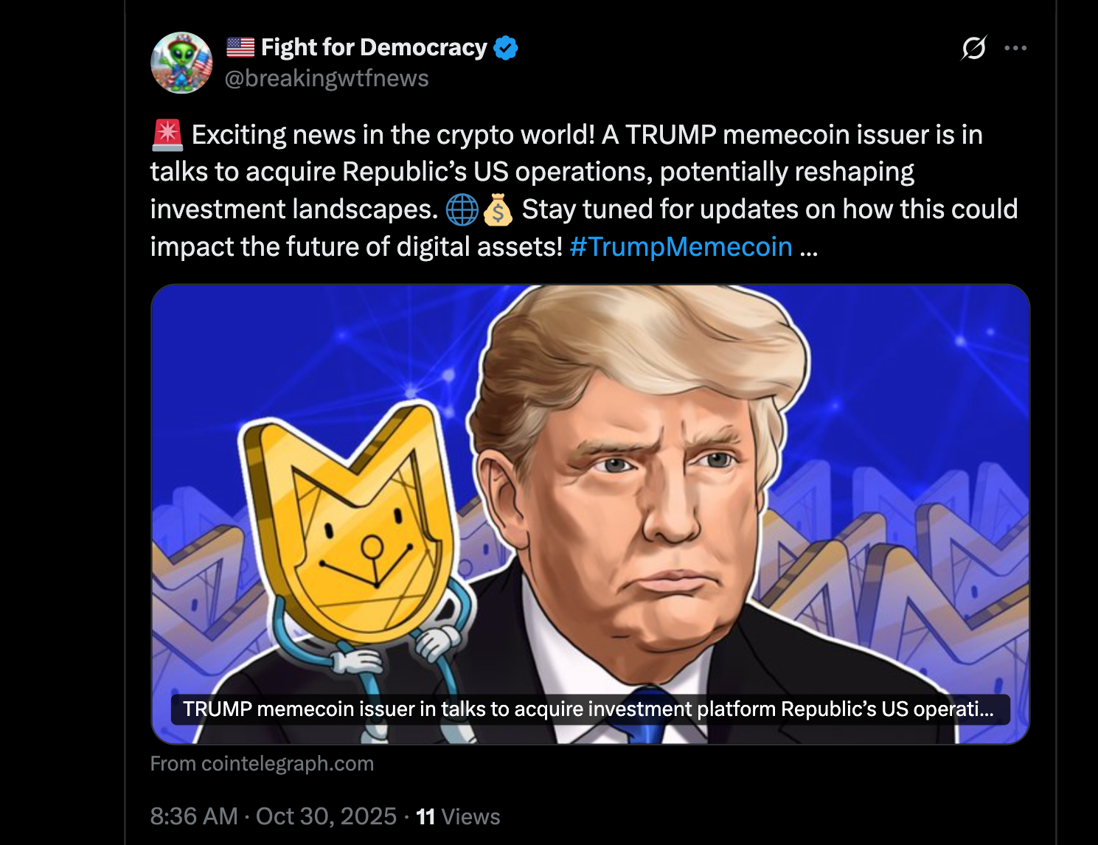Click the money bag emoji in the post
The image size is (1098, 845).
(498, 209)
